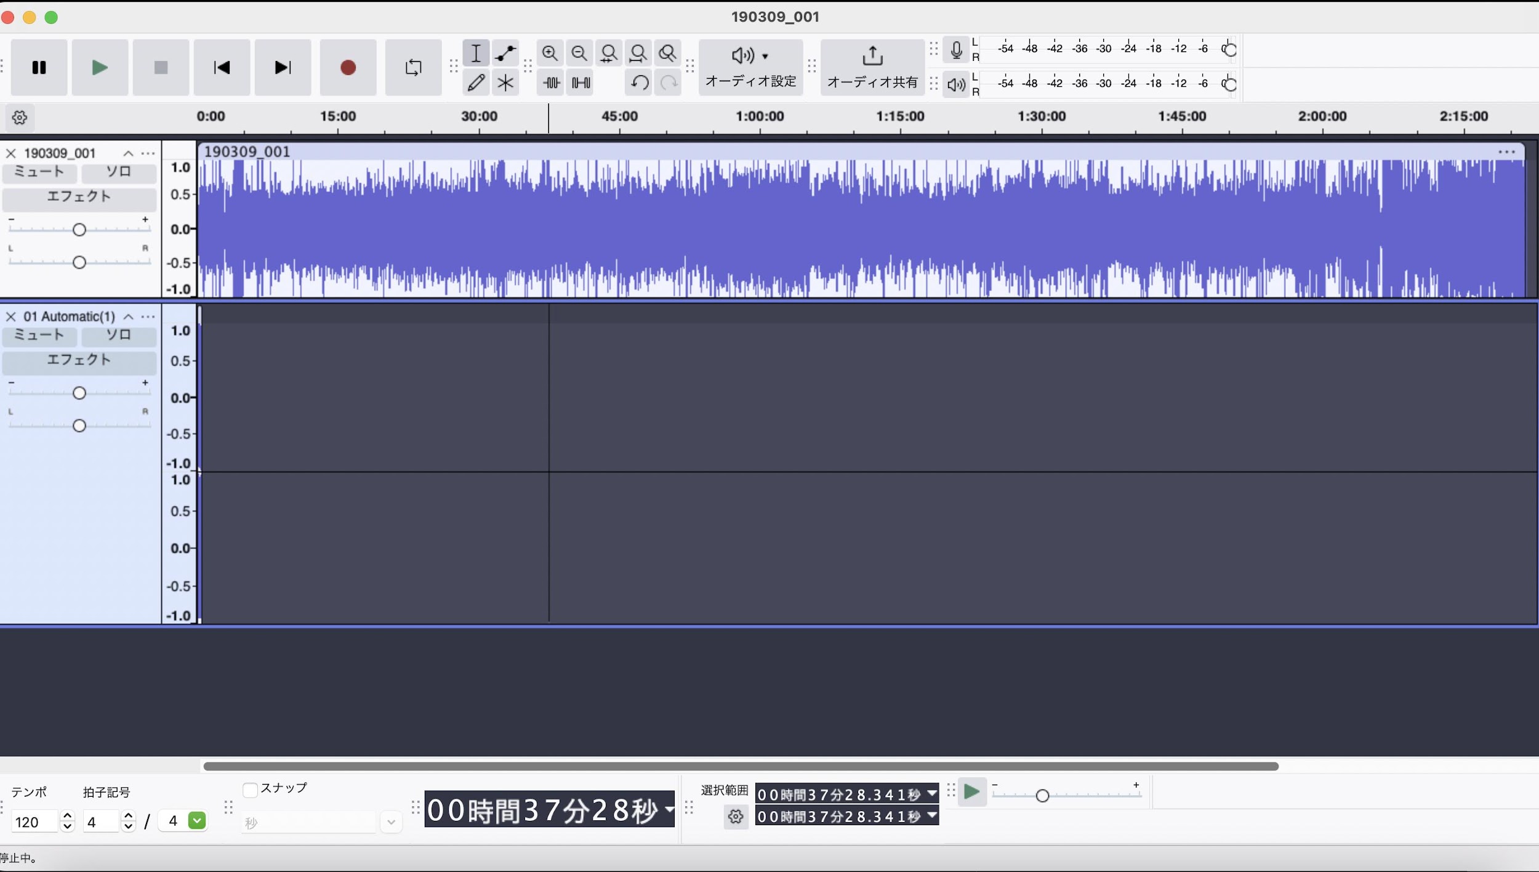Click the Undo arrow
1539x872 pixels.
[640, 83]
